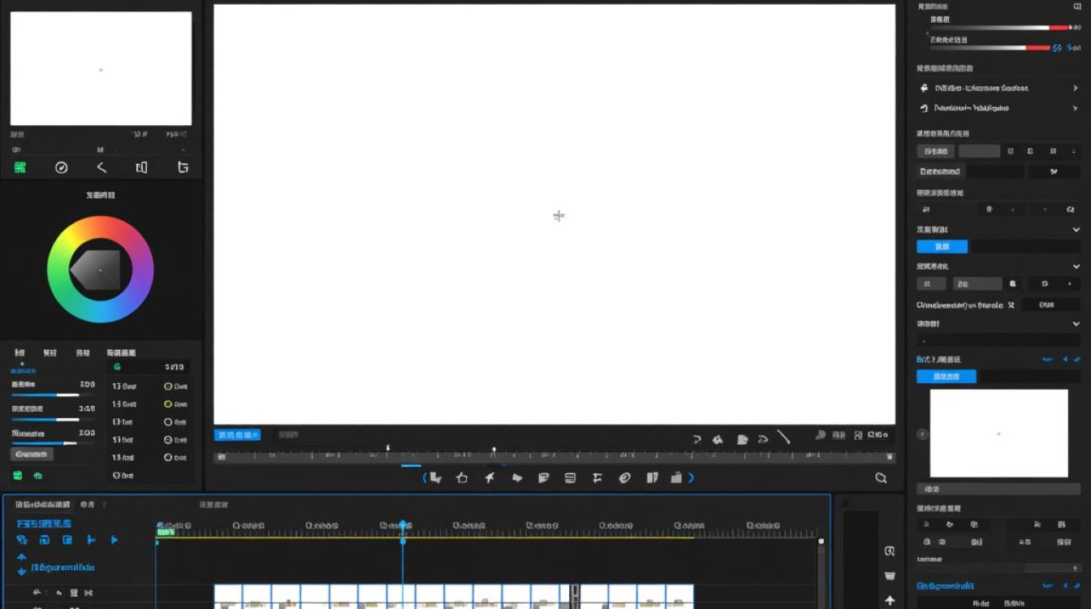Click the left blue bracket in the center toolbar
Viewport: 1091px width, 609px height.
tap(425, 478)
